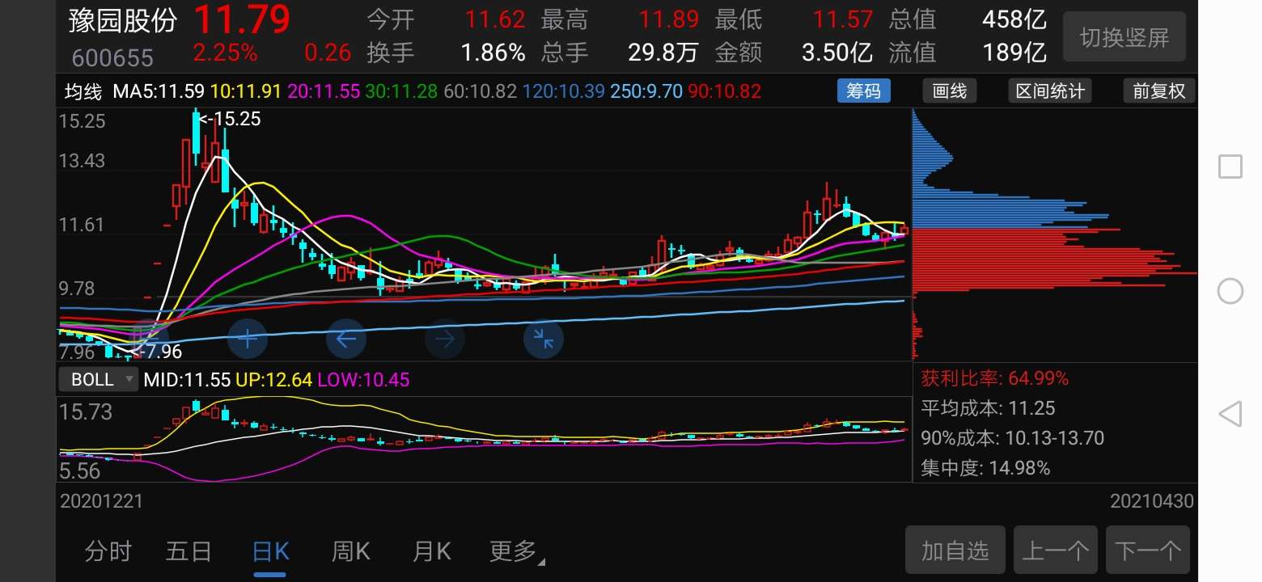Viewport: 1262px width, 582px height.
Task: Tap the UP:12.64 Bollinger value
Action: pyautogui.click(x=273, y=379)
